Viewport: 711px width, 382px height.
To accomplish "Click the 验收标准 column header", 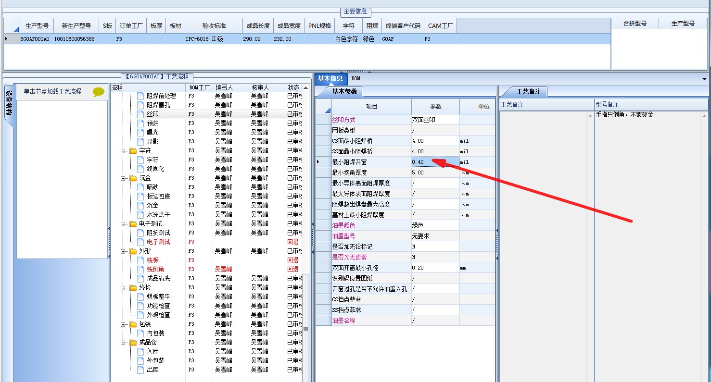I will (x=214, y=25).
